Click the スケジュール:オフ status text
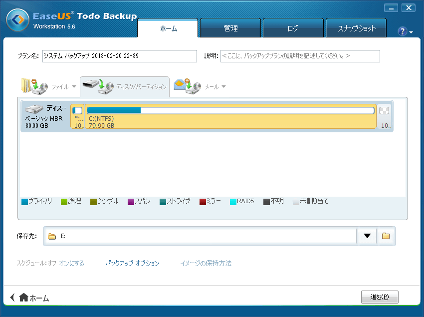 click(x=36, y=263)
